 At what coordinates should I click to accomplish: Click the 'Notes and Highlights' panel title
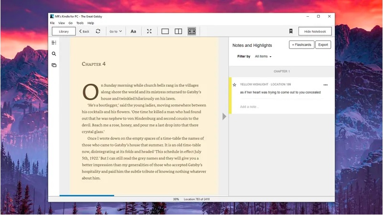(x=252, y=45)
